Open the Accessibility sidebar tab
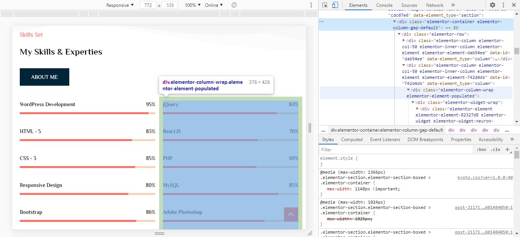 click(491, 139)
